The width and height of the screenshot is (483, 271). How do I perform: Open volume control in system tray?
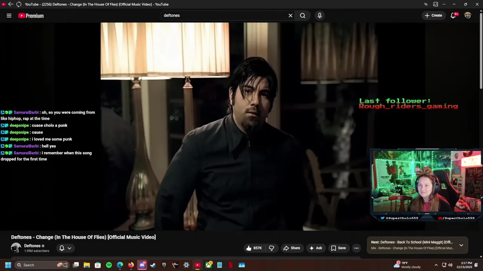pos(450,265)
